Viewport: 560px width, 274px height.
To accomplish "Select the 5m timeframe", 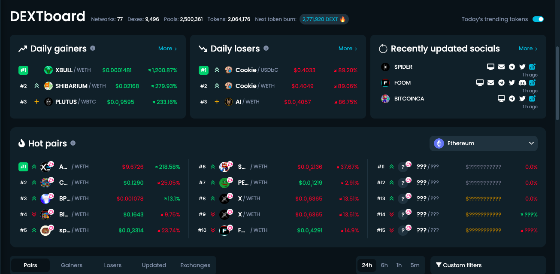I will point(415,265).
